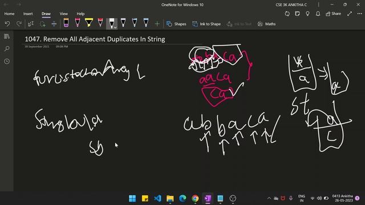Open the Insert tab
Screen dimensions: 365x205
tap(28, 14)
